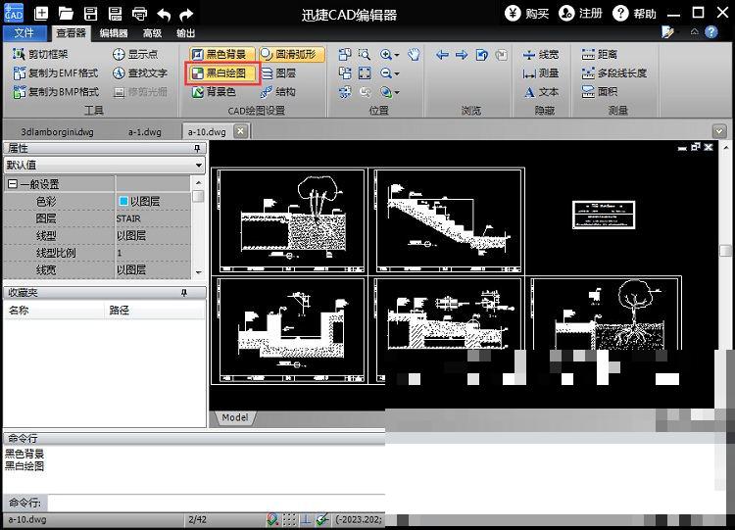Click the 剪切框架 clip frame tool

coord(40,54)
